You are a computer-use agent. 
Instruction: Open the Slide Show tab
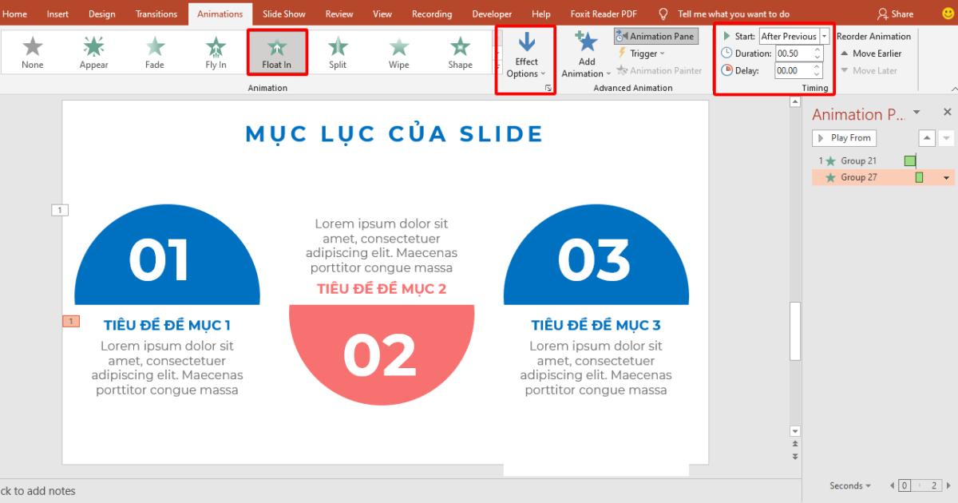283,14
